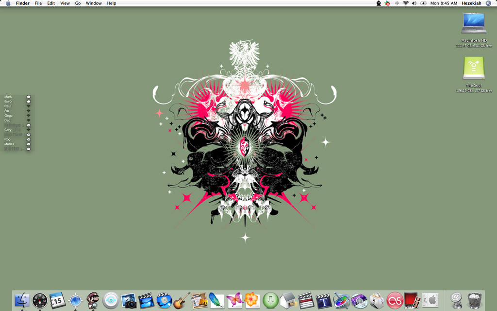Open the Wi-Fi AirPort menu

coord(406,3)
